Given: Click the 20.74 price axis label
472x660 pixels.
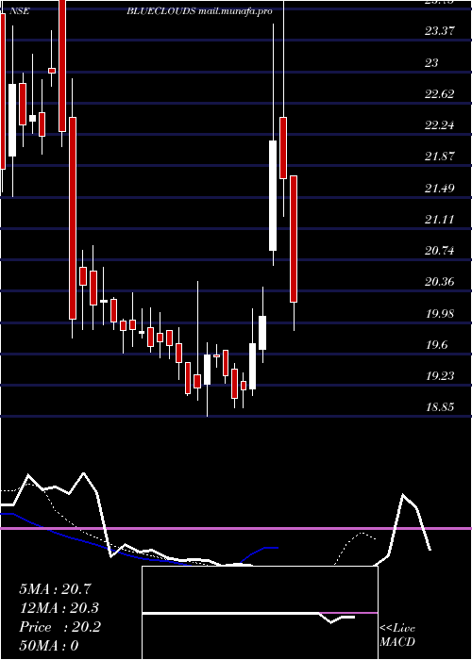Looking at the screenshot, I should point(440,251).
